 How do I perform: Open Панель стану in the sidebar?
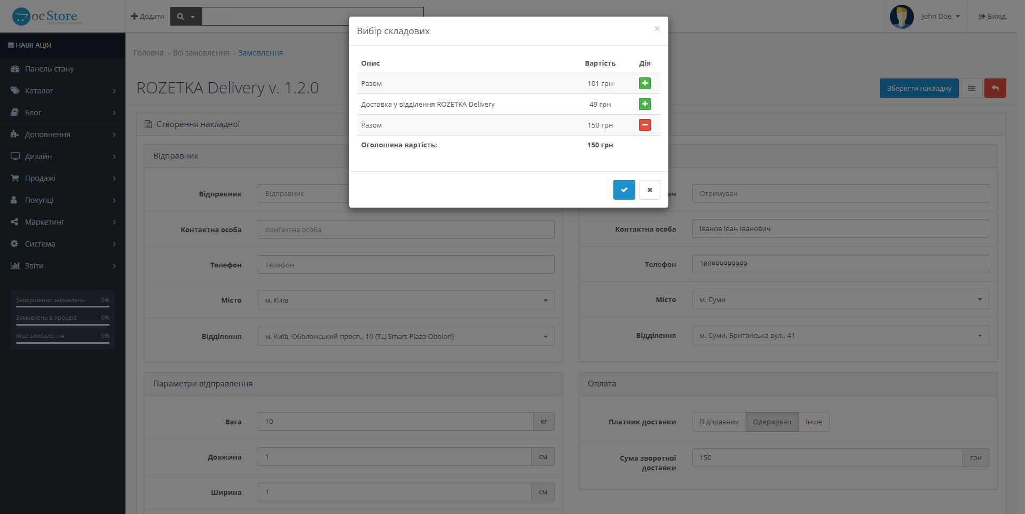(x=62, y=69)
